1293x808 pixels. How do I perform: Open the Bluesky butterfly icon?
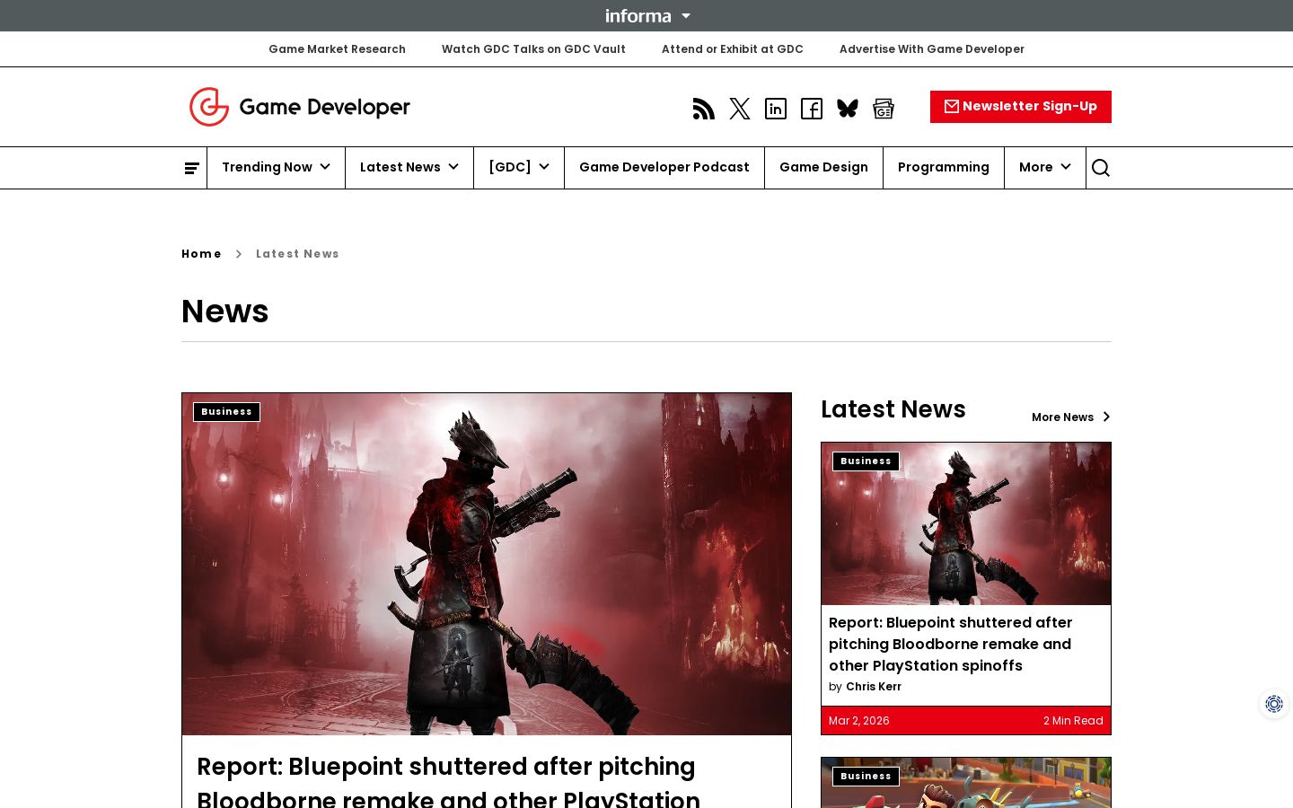pyautogui.click(x=848, y=109)
